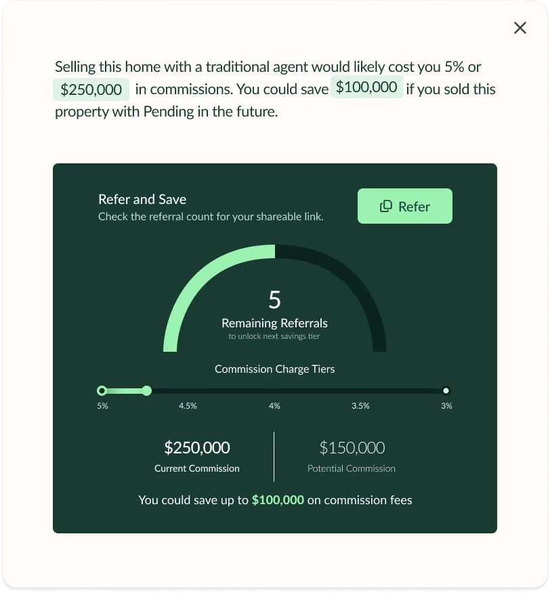Click the Commission Charge Tiers label

[274, 369]
